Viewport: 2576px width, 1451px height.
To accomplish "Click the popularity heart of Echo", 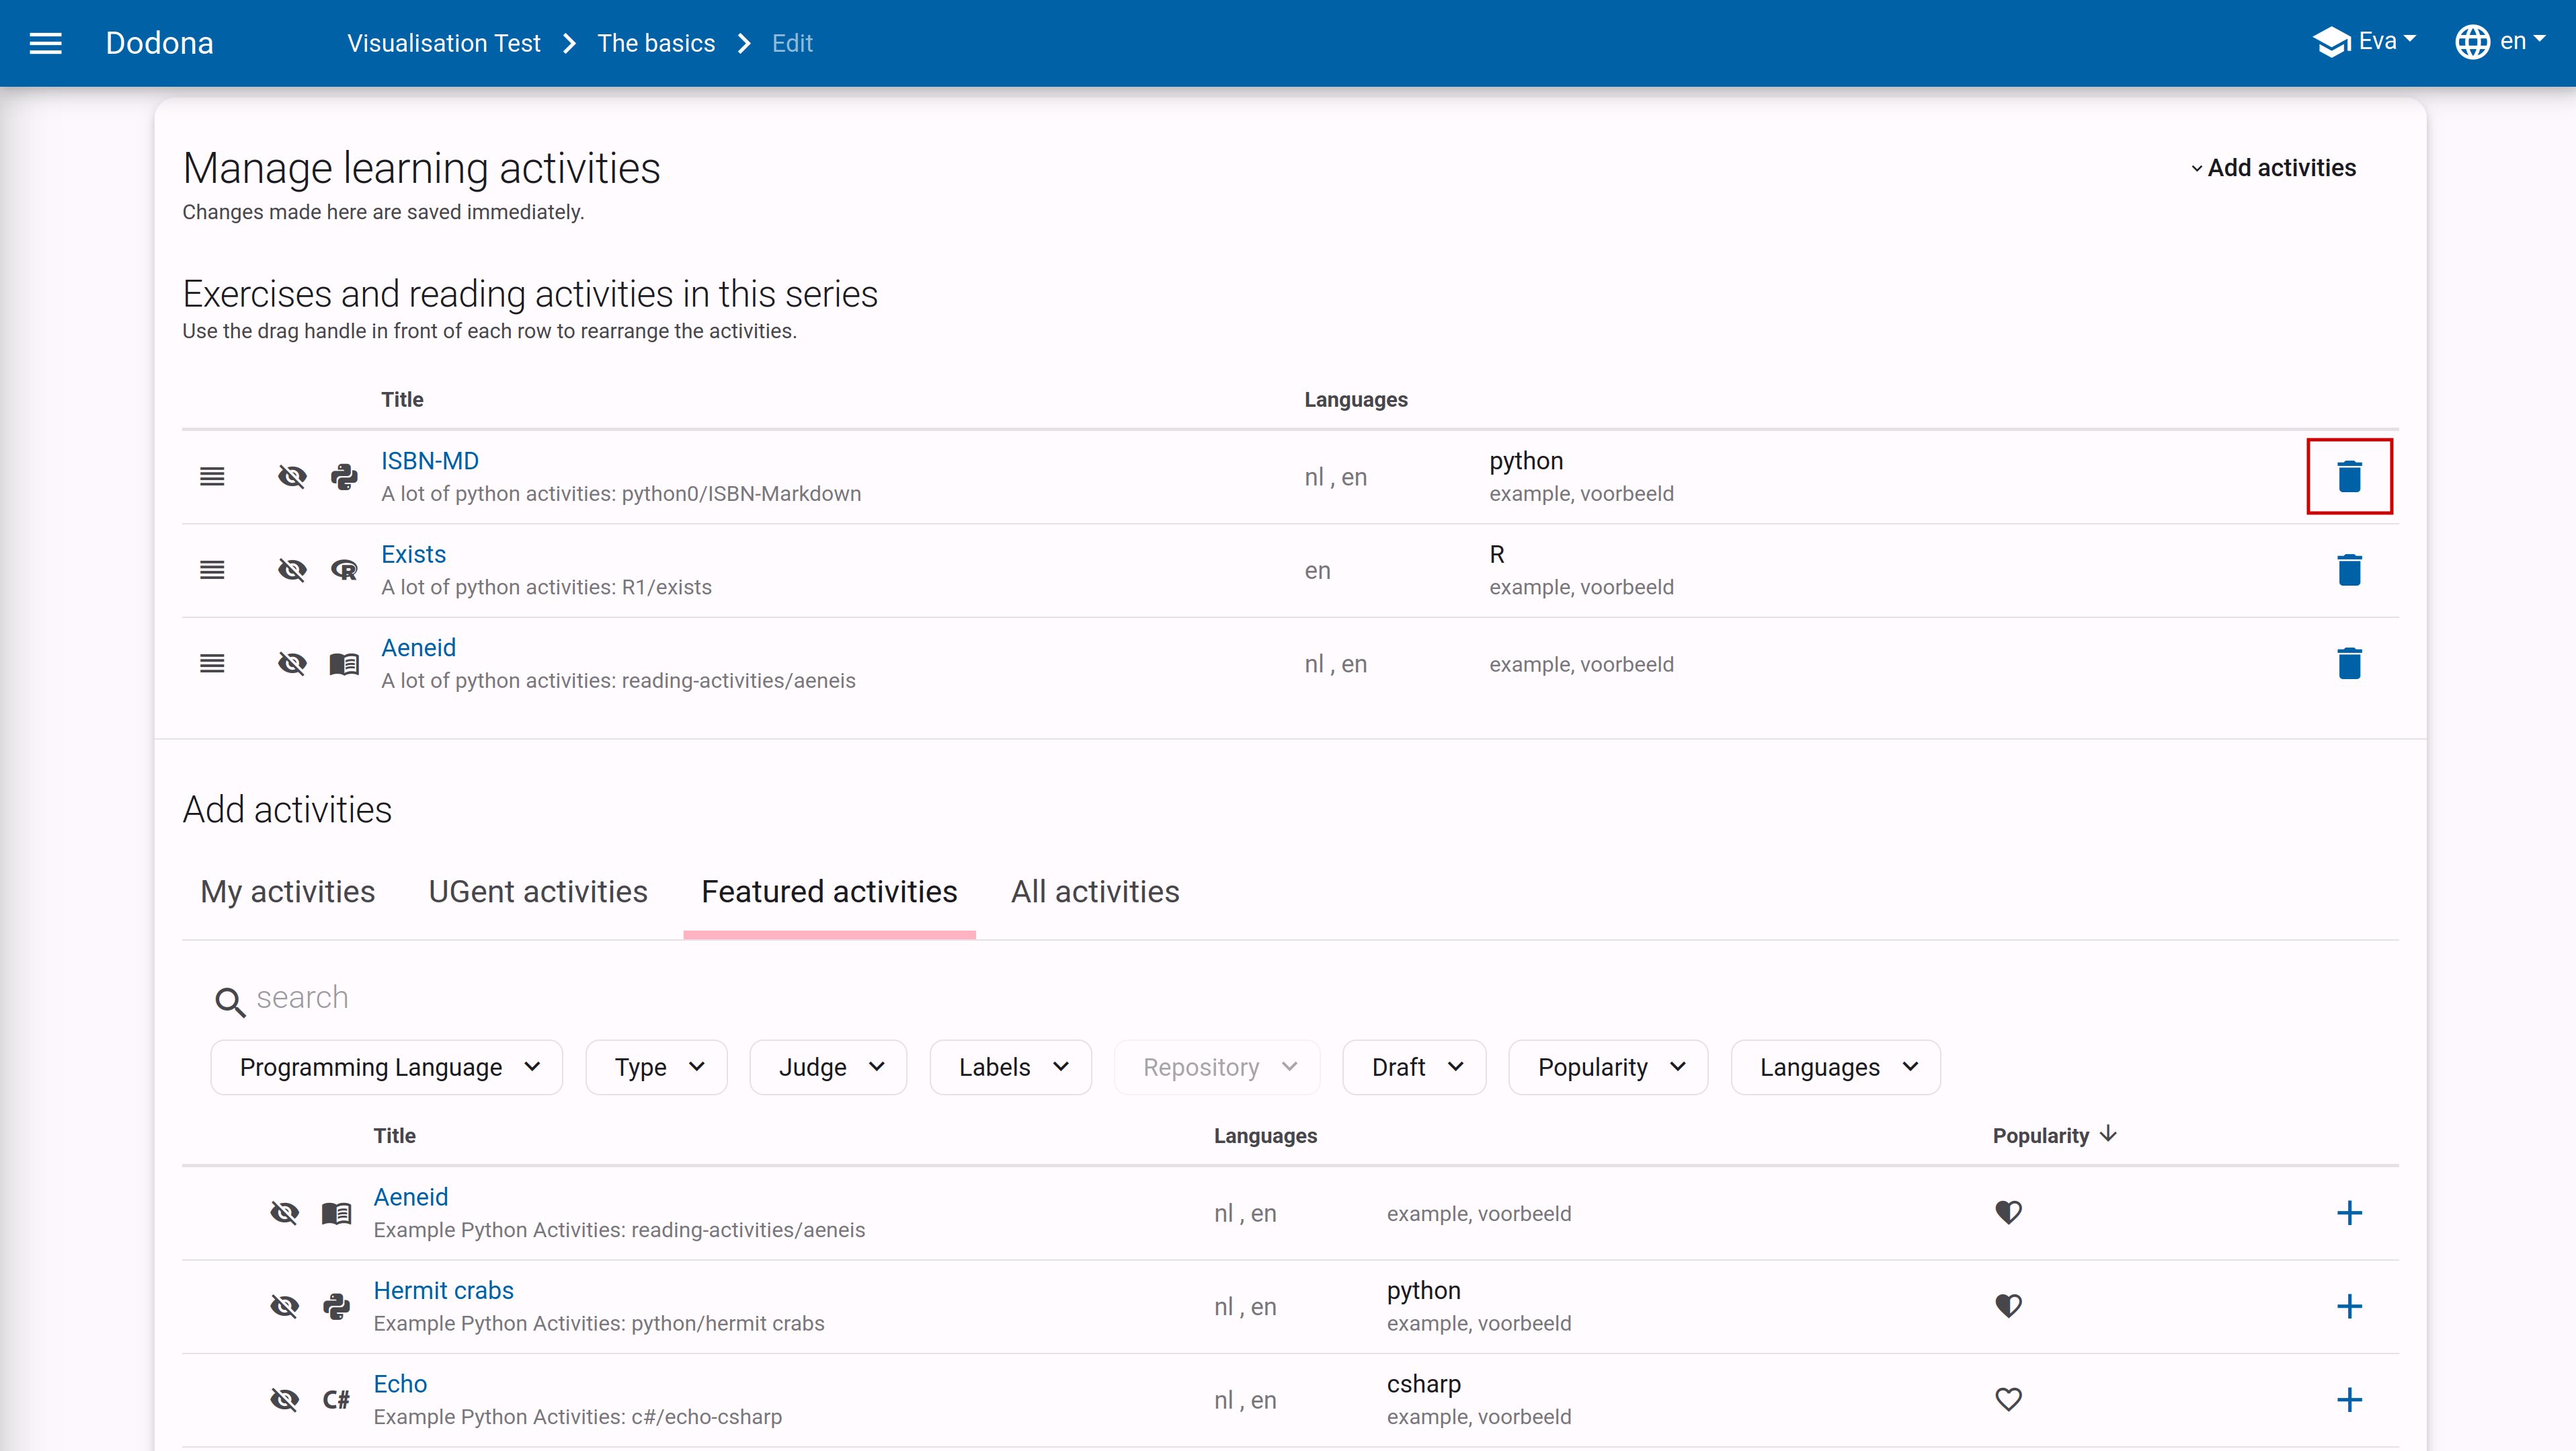I will pos(2008,1399).
